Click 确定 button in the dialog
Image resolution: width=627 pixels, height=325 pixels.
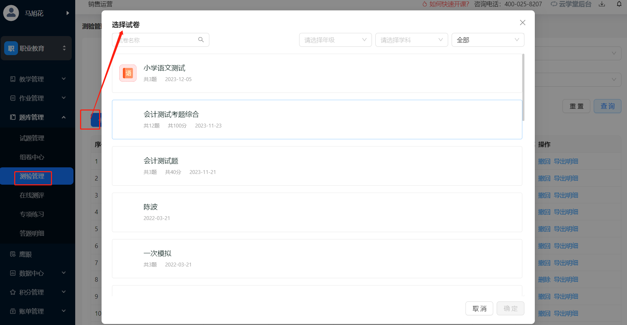[x=511, y=308]
